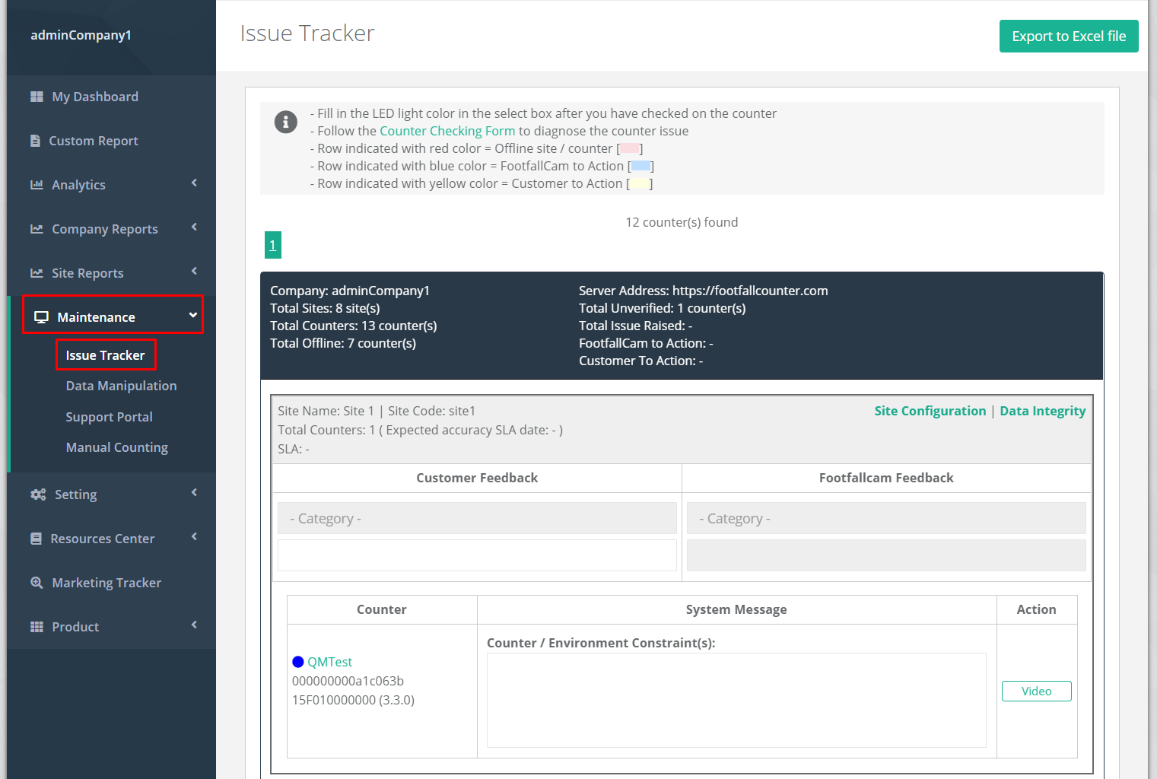The width and height of the screenshot is (1157, 779).
Task: Open Site Configuration for Site 1
Action: pyautogui.click(x=930, y=410)
